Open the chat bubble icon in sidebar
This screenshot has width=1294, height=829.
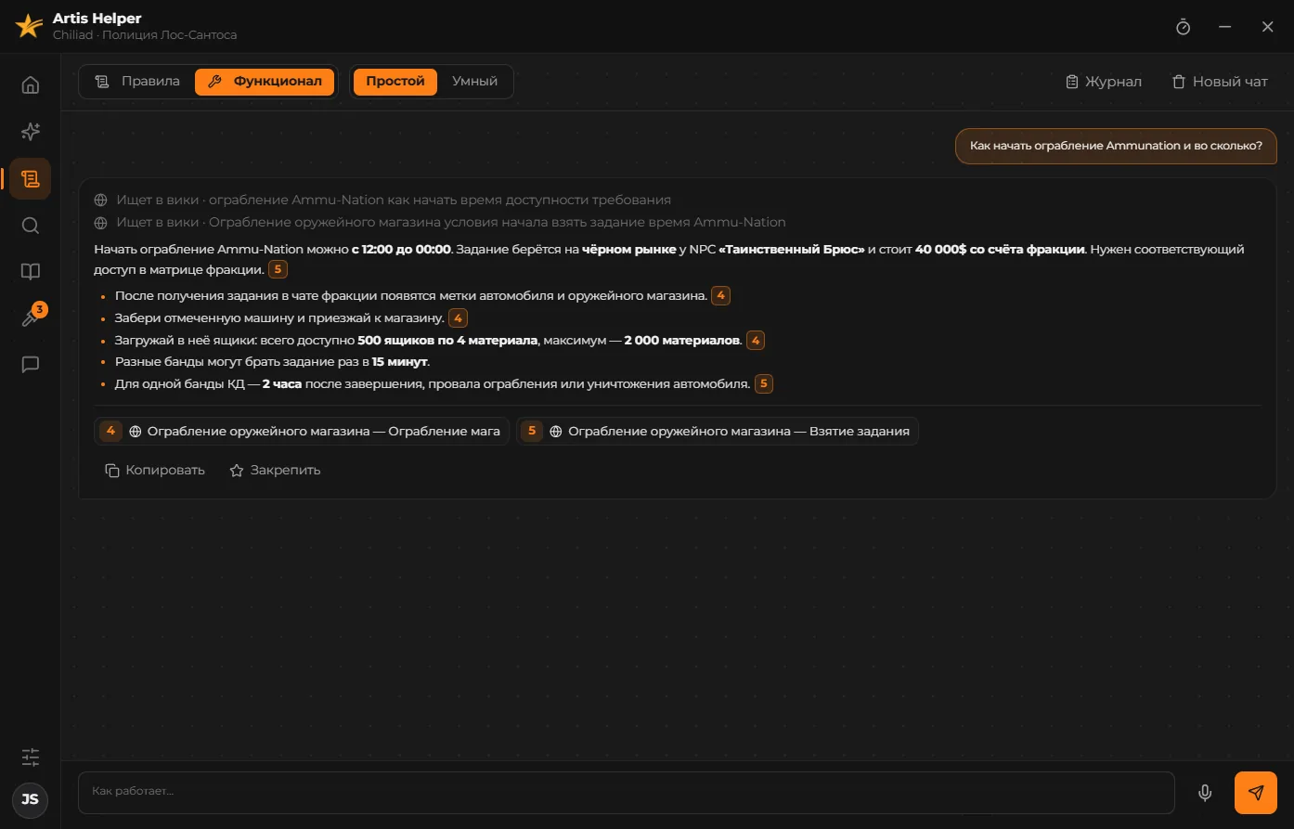tap(30, 365)
